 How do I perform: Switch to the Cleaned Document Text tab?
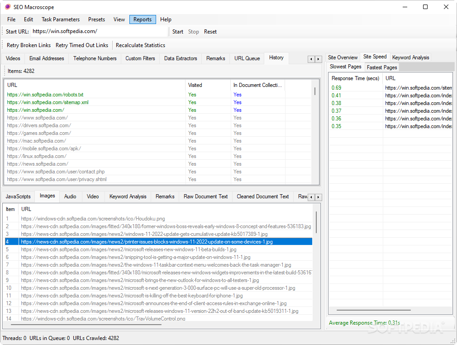pyautogui.click(x=262, y=196)
